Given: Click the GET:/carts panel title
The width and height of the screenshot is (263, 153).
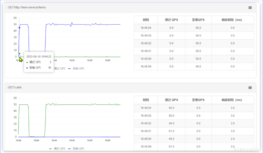Looking at the screenshot, I should (15, 88).
